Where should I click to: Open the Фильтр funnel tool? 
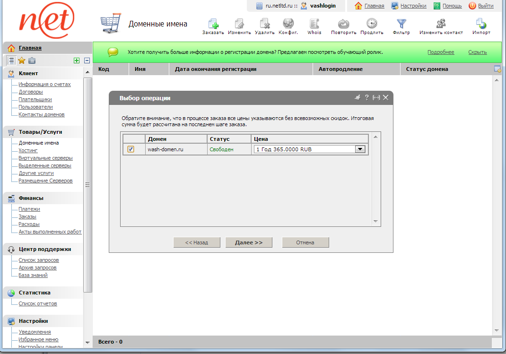pyautogui.click(x=401, y=24)
